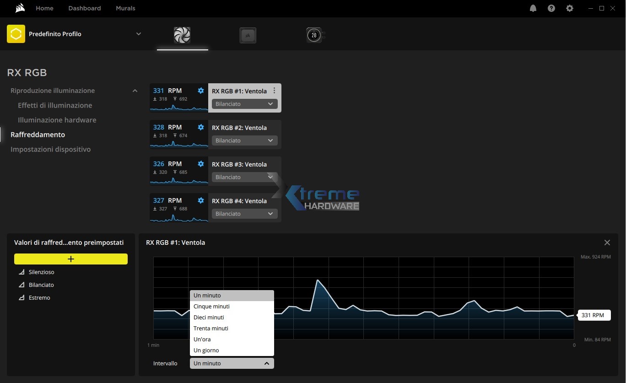Screen dimensions: 626x383
Task: Click the yellow profile hexagon icon
Action: coord(16,34)
